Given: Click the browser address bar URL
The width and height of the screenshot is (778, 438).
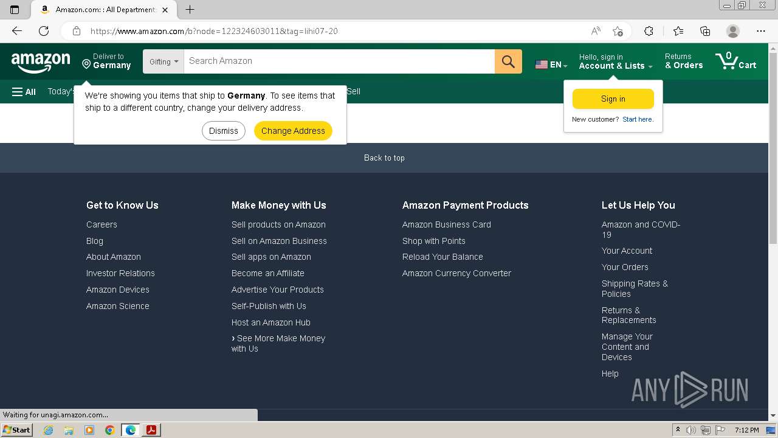Looking at the screenshot, I should click(x=214, y=31).
